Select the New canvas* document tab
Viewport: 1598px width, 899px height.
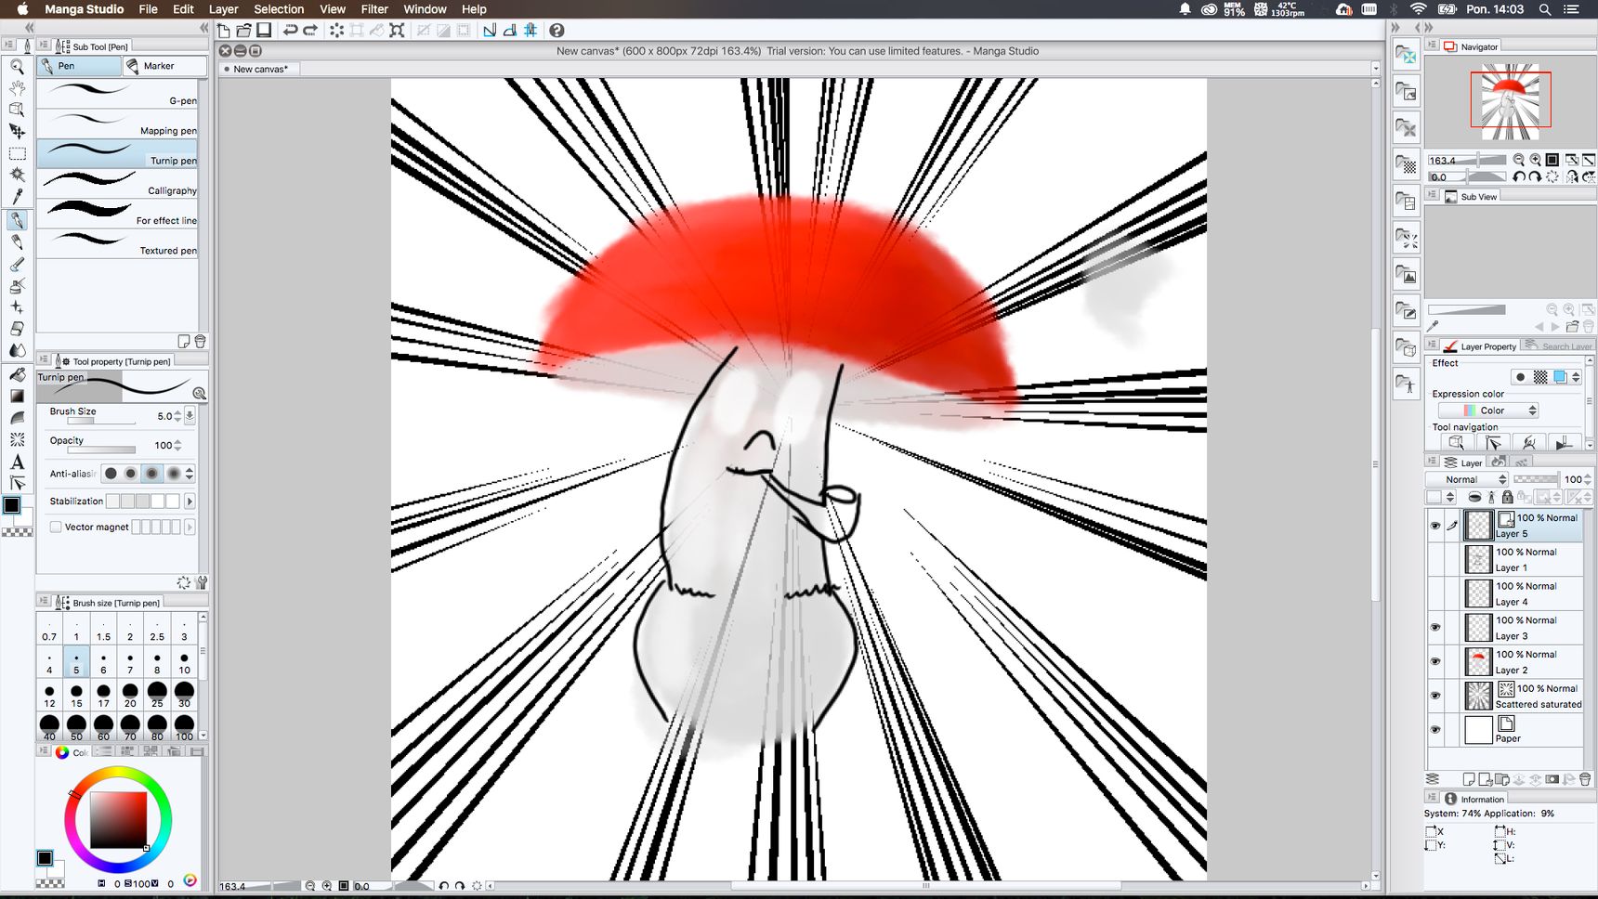coord(259,69)
